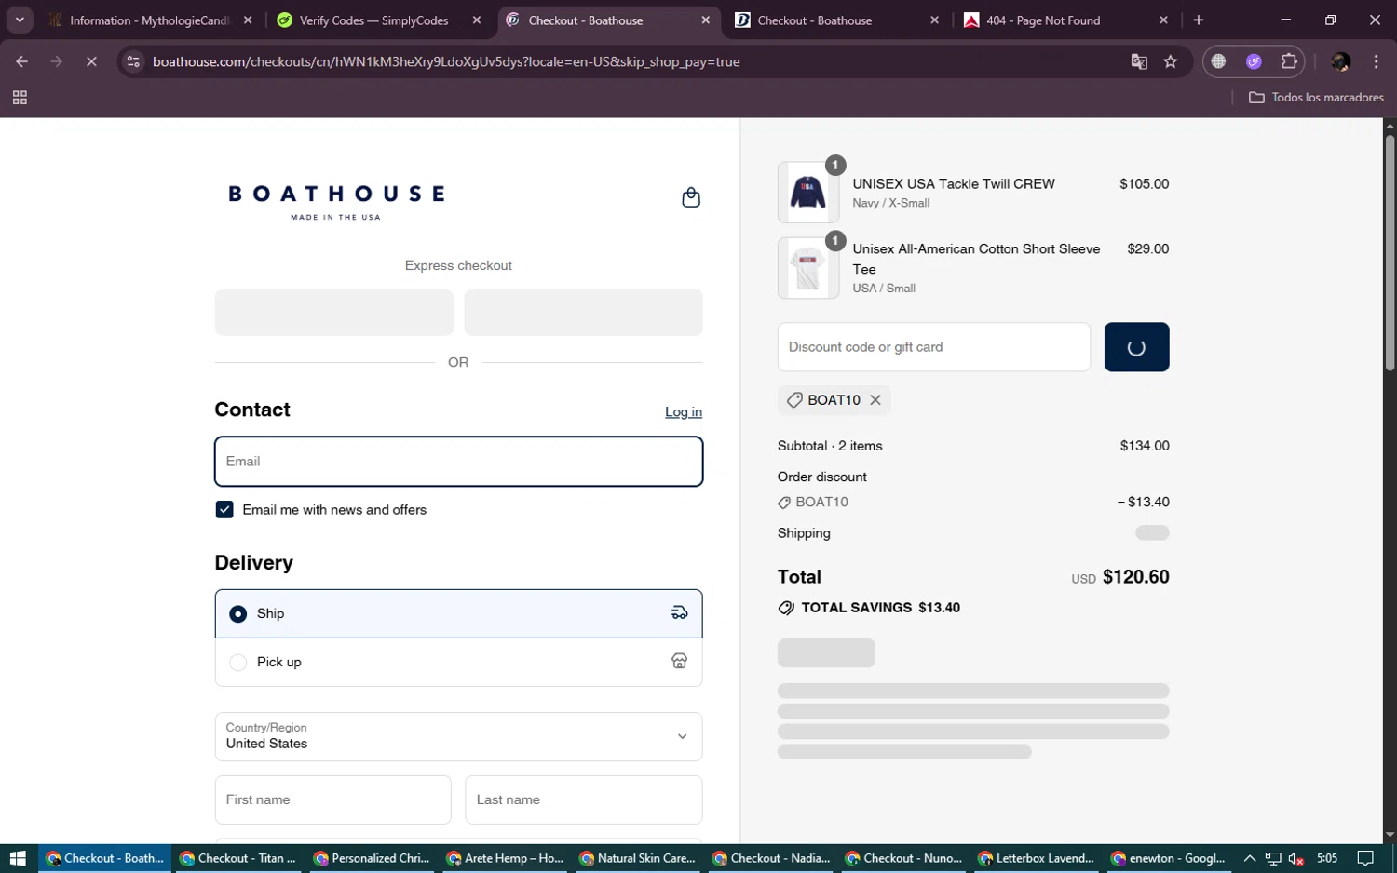Uncheck Email me with news and offers
The image size is (1397, 873).
(x=224, y=510)
